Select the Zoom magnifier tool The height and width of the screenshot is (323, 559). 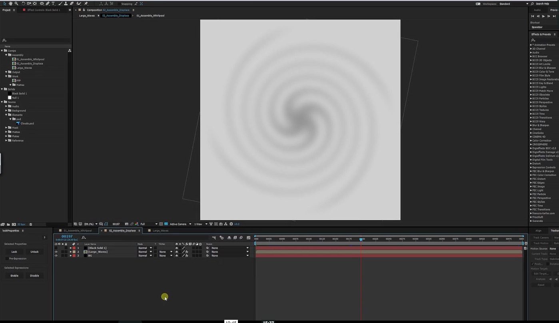click(16, 4)
